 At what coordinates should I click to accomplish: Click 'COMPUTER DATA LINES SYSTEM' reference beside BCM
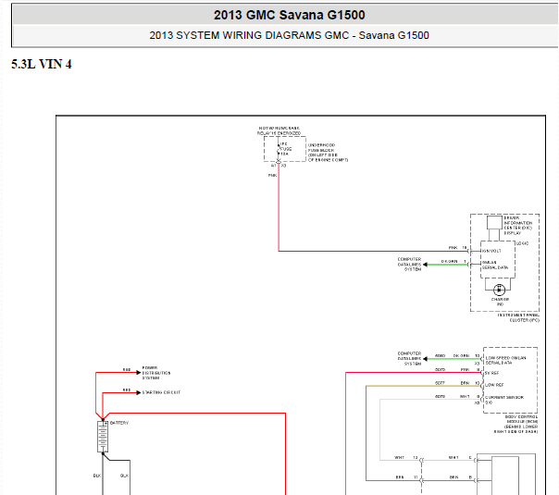pyautogui.click(x=409, y=358)
